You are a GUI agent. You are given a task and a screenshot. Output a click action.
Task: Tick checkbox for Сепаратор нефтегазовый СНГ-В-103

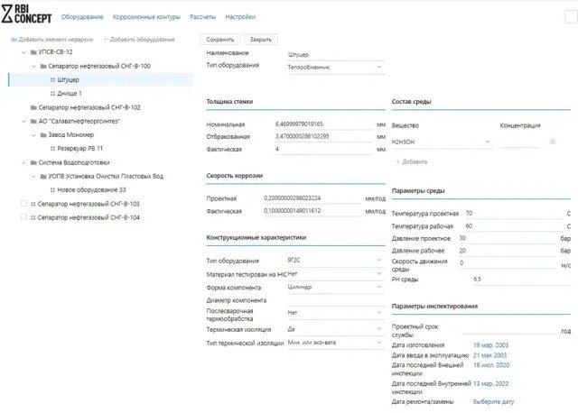(24, 204)
